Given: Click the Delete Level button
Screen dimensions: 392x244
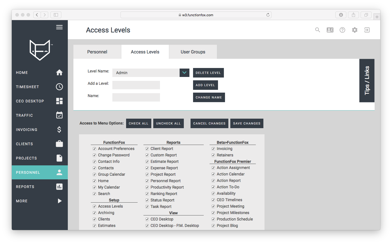Looking at the screenshot, I should pos(208,73).
